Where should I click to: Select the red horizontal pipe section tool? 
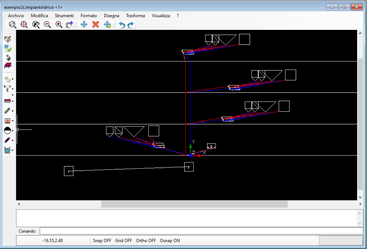pyautogui.click(x=8, y=101)
